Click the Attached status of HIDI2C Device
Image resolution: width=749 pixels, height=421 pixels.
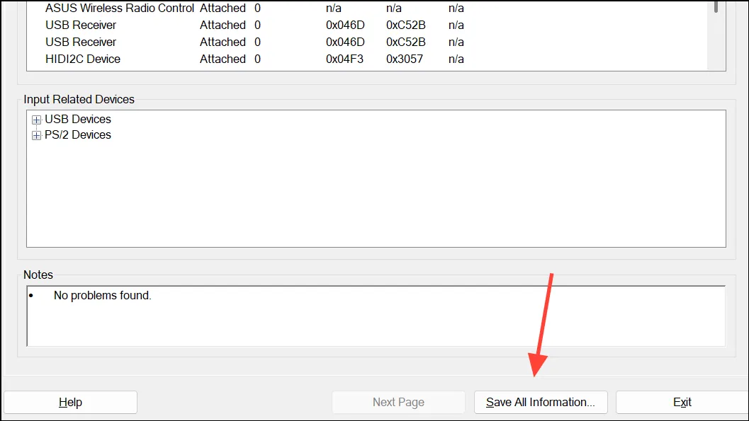223,59
